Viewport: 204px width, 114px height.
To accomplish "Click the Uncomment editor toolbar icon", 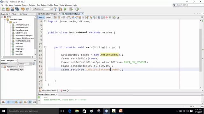I will click(x=118, y=17).
